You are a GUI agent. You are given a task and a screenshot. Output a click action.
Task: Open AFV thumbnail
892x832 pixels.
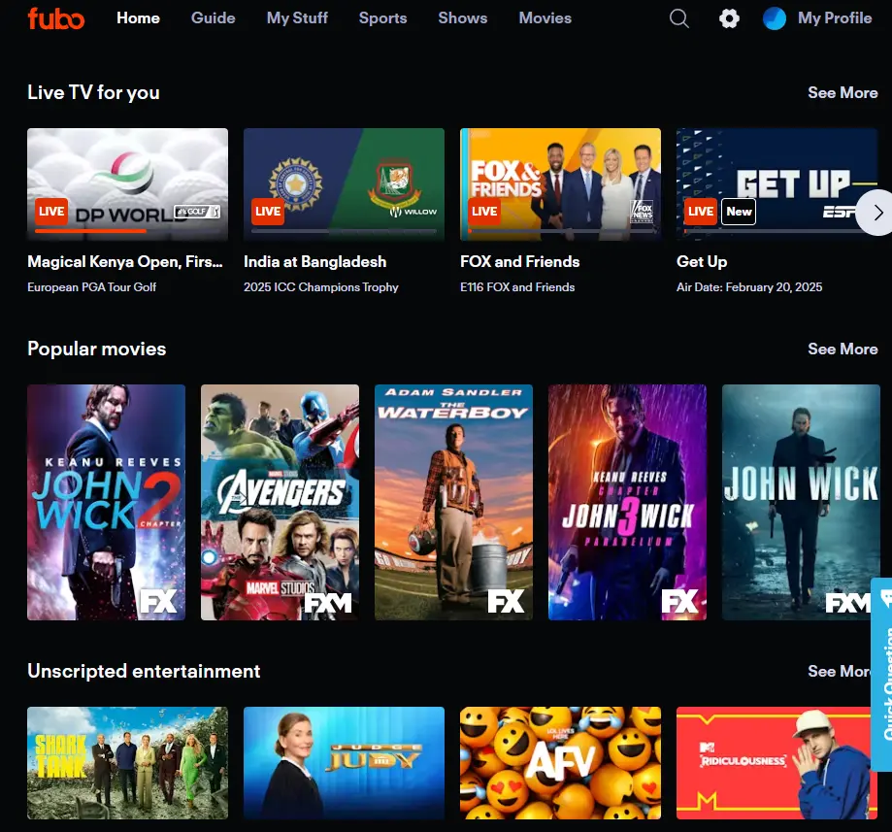click(560, 763)
